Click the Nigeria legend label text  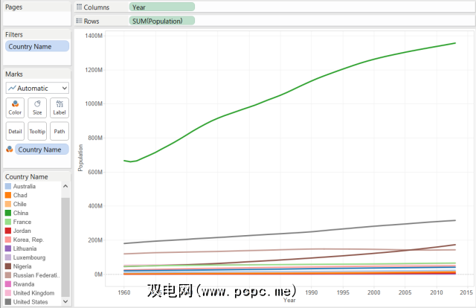pyautogui.click(x=22, y=266)
